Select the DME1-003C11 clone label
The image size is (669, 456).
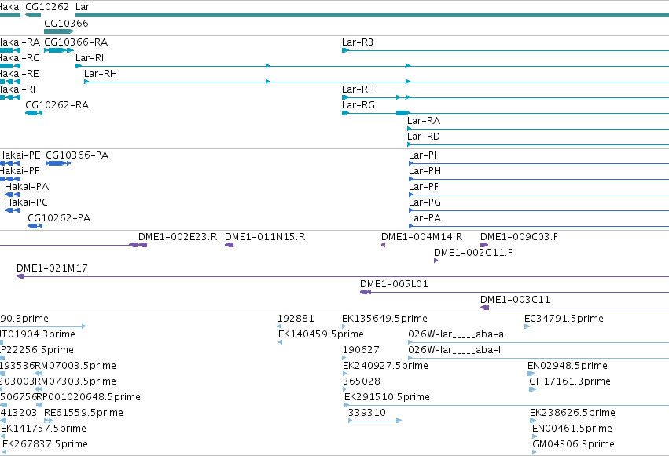[515, 300]
